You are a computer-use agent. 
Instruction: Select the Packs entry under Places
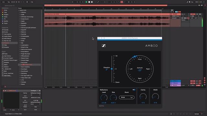point(6,54)
